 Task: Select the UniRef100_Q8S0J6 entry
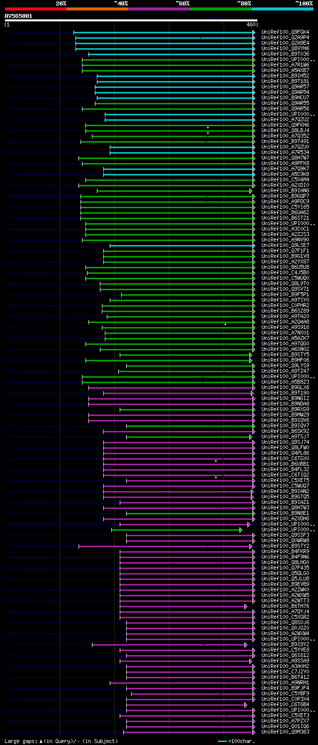285,623
